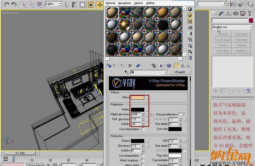Screen dimensions: 255x166
Task: Click the peach Diffuse color swatch
Action: pos(137,98)
